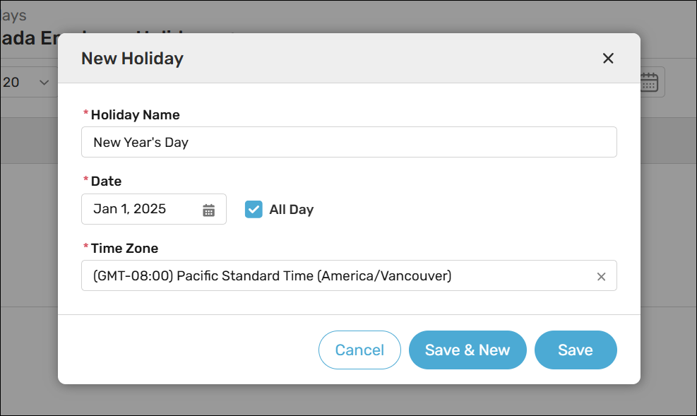Click the calendar icon behind the dialog
The image size is (697, 416).
(x=649, y=82)
